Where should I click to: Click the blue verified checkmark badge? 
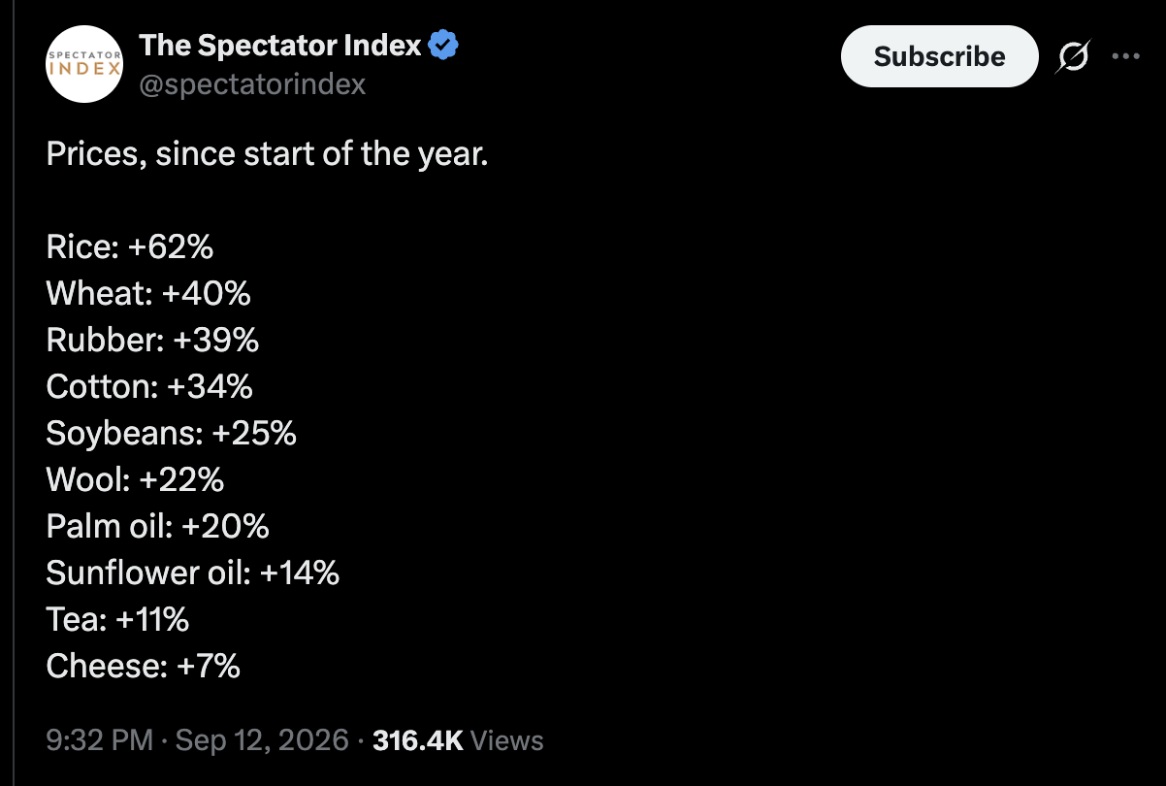click(443, 45)
